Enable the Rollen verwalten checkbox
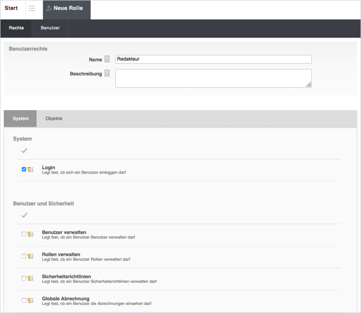 click(x=24, y=256)
